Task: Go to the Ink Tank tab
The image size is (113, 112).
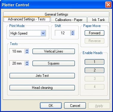Action: click(x=98, y=20)
